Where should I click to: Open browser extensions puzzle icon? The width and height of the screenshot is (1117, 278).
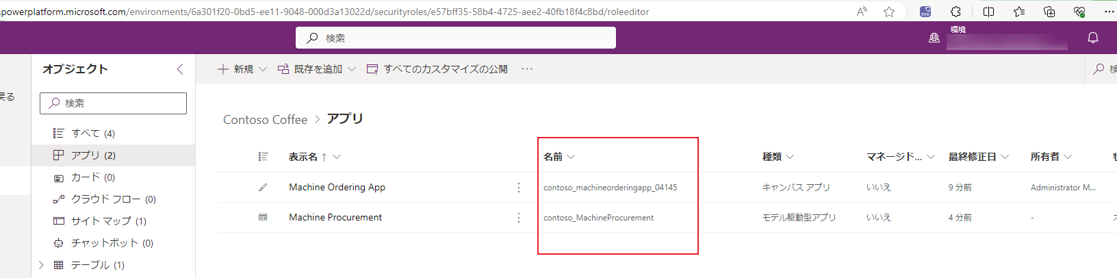(x=956, y=12)
